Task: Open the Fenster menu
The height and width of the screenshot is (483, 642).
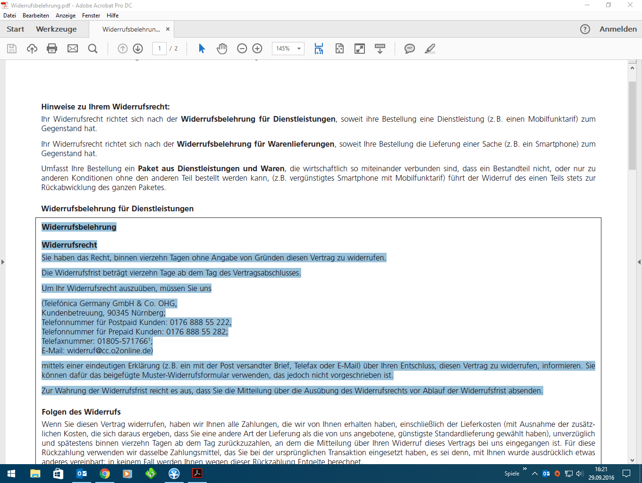Action: (x=91, y=16)
